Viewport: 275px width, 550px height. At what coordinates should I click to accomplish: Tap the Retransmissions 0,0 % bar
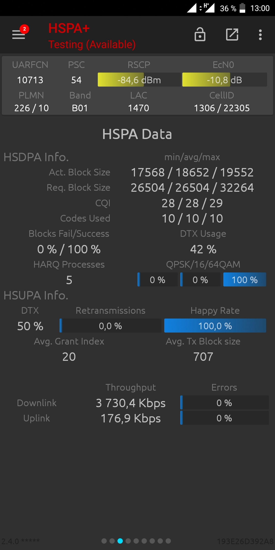pyautogui.click(x=111, y=326)
